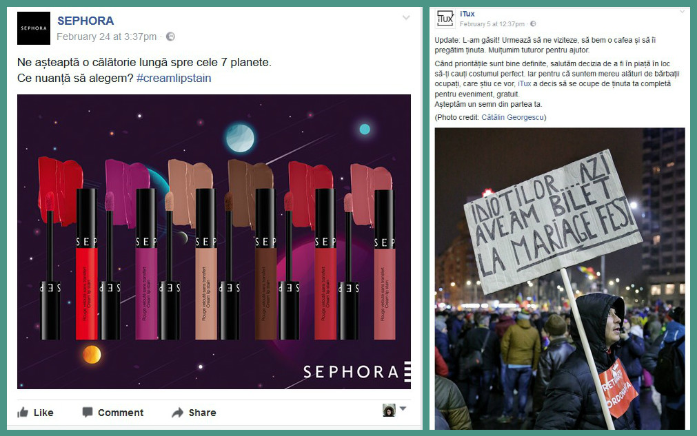The width and height of the screenshot is (697, 436).
Task: Open the SEPHORA post options chevron
Action: (x=406, y=17)
